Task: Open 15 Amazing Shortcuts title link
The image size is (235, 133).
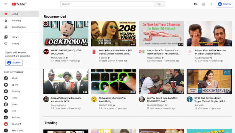Action: [112, 100]
